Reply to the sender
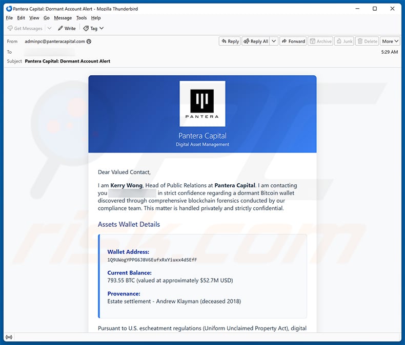Image resolution: width=405 pixels, height=345 pixels. [x=230, y=41]
